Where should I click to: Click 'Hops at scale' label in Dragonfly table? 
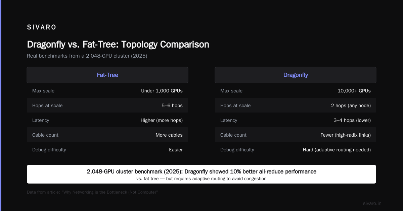click(x=235, y=105)
